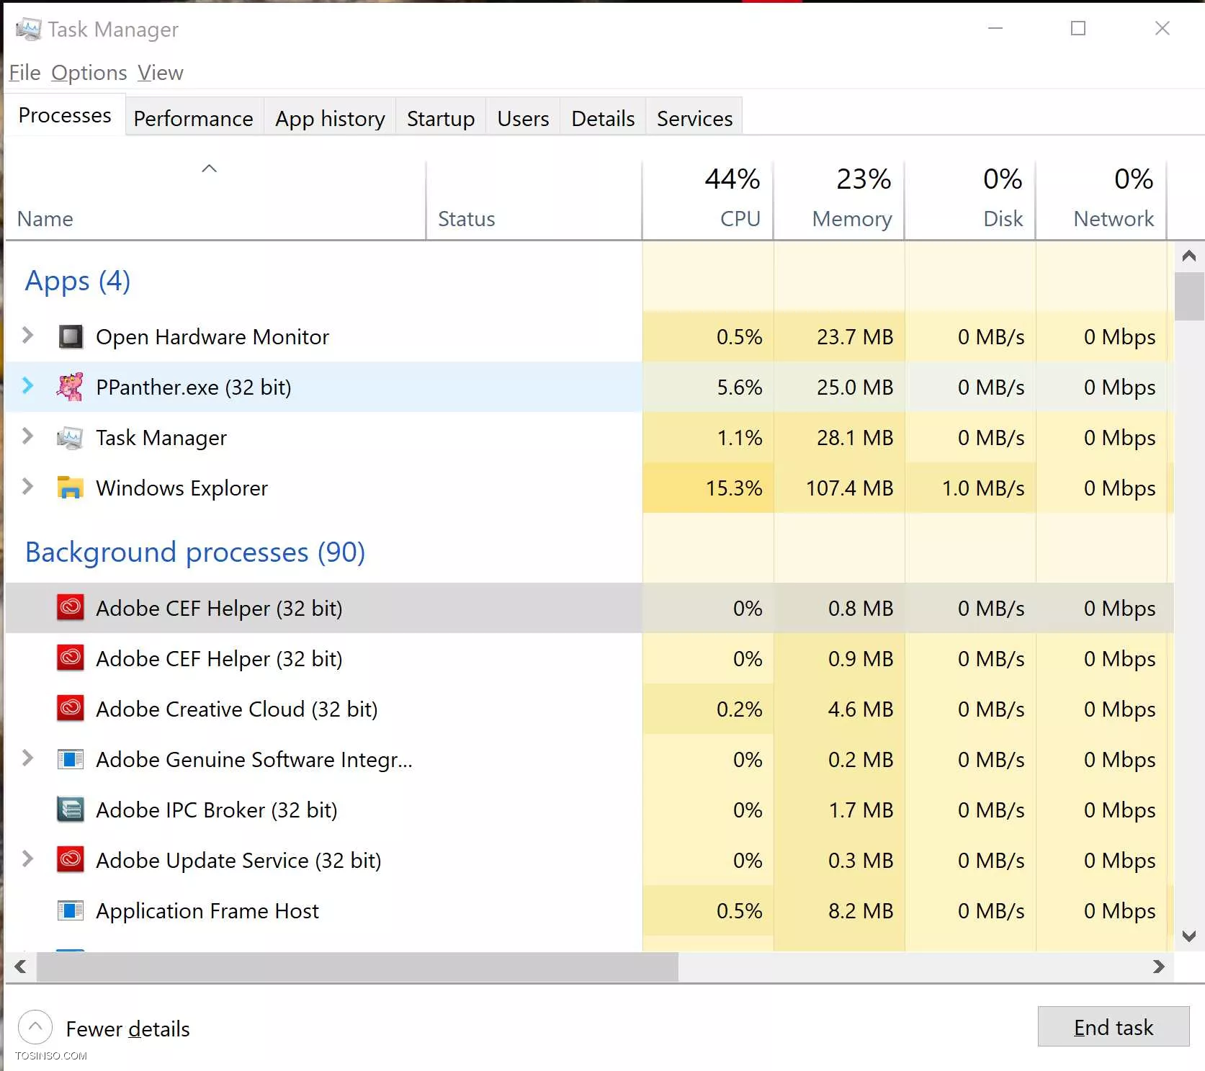
Task: Open the View menu
Action: click(x=161, y=73)
